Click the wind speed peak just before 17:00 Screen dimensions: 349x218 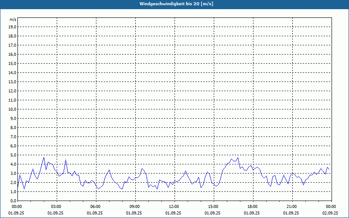tap(238, 158)
